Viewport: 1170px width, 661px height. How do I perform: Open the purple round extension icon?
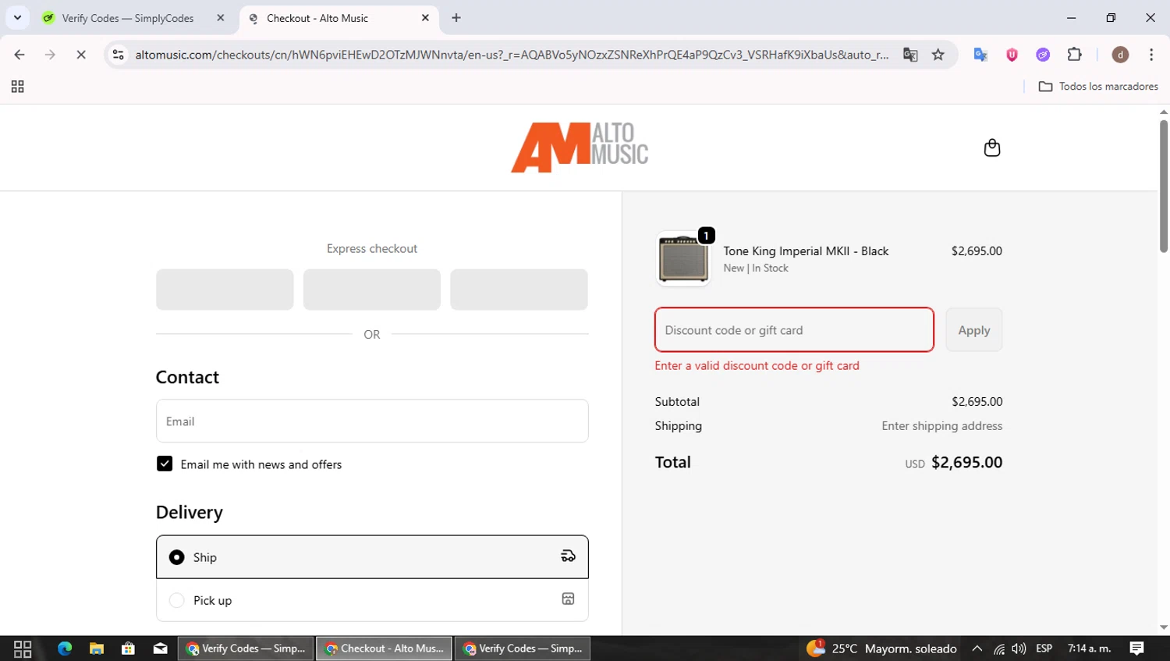tap(1043, 55)
